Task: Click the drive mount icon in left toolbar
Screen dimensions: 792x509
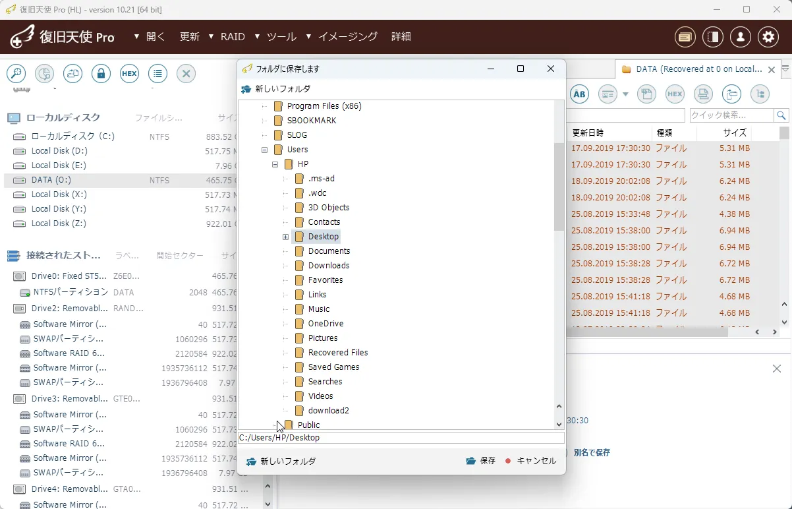Action: [72, 74]
